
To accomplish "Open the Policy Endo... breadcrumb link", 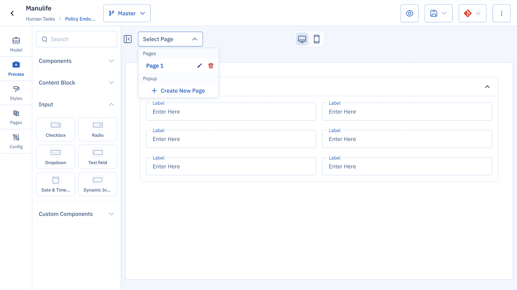I will 80,19.
